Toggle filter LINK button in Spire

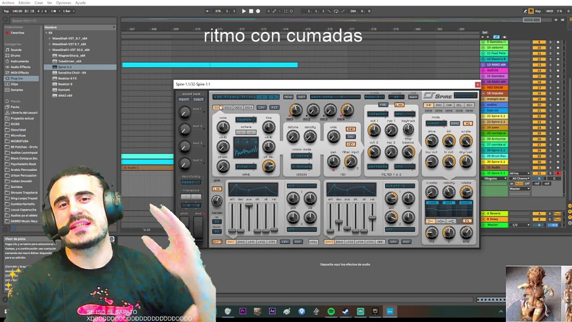click(x=399, y=105)
